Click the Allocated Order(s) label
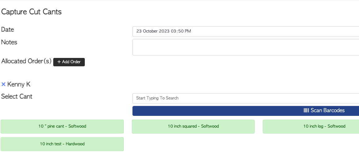 pyautogui.click(x=26, y=61)
